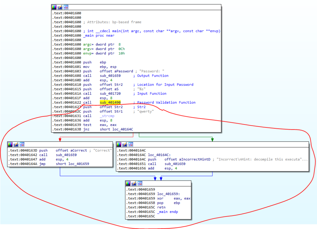Click edit icon on the Correct block
The image size is (317, 229).
coord(16,144)
